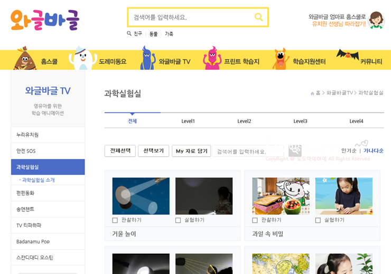Sort list by 인기순
This screenshot has height=274, width=391.
click(x=349, y=150)
